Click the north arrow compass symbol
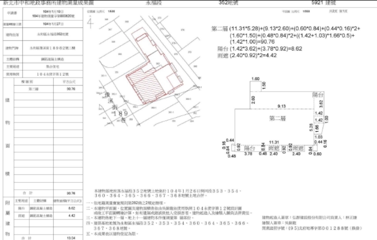Screen dimensions: 377x240 90,22
